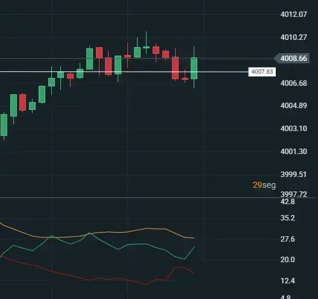Click the 4006.68 price axis label

pyautogui.click(x=294, y=83)
